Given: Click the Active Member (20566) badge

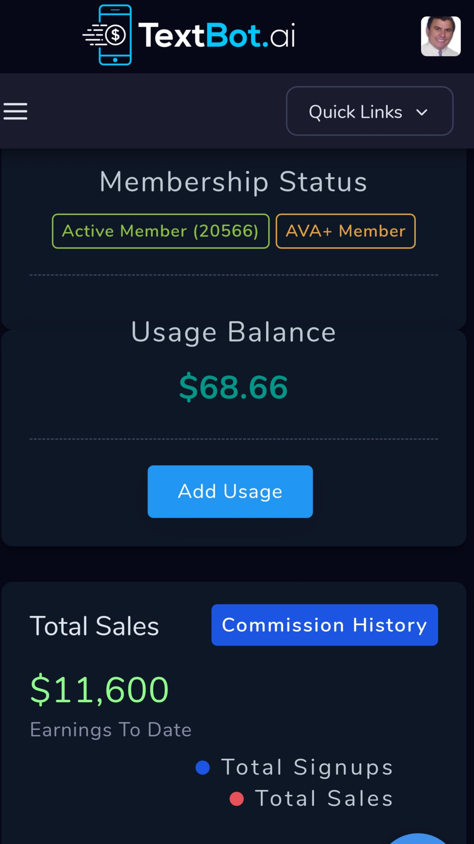Looking at the screenshot, I should pyautogui.click(x=161, y=231).
